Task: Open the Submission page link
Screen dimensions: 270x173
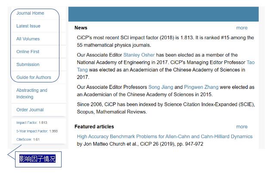Action: click(x=28, y=65)
